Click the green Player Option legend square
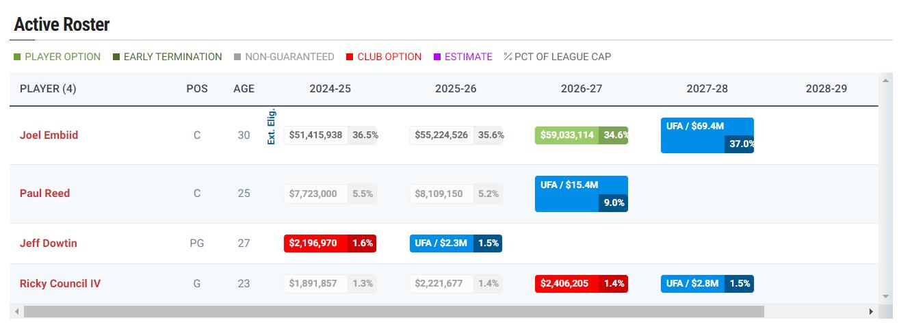 [x=17, y=57]
